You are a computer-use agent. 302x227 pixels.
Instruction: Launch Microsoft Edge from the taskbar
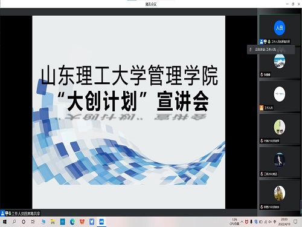click(72, 222)
